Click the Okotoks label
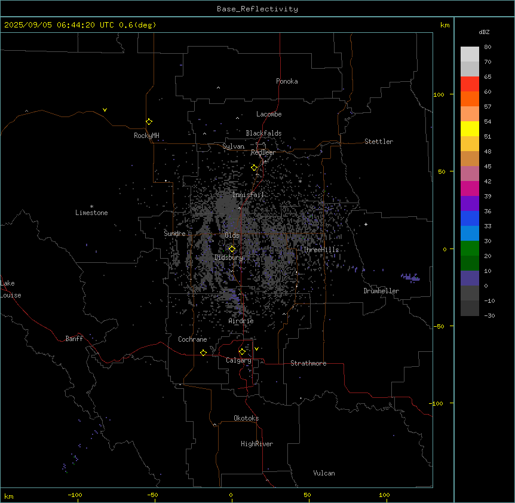 pos(246,418)
